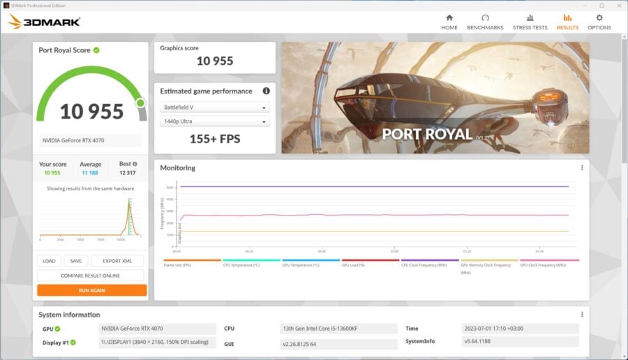Click the 155+ FPS estimate
The height and width of the screenshot is (360, 628).
tap(215, 139)
